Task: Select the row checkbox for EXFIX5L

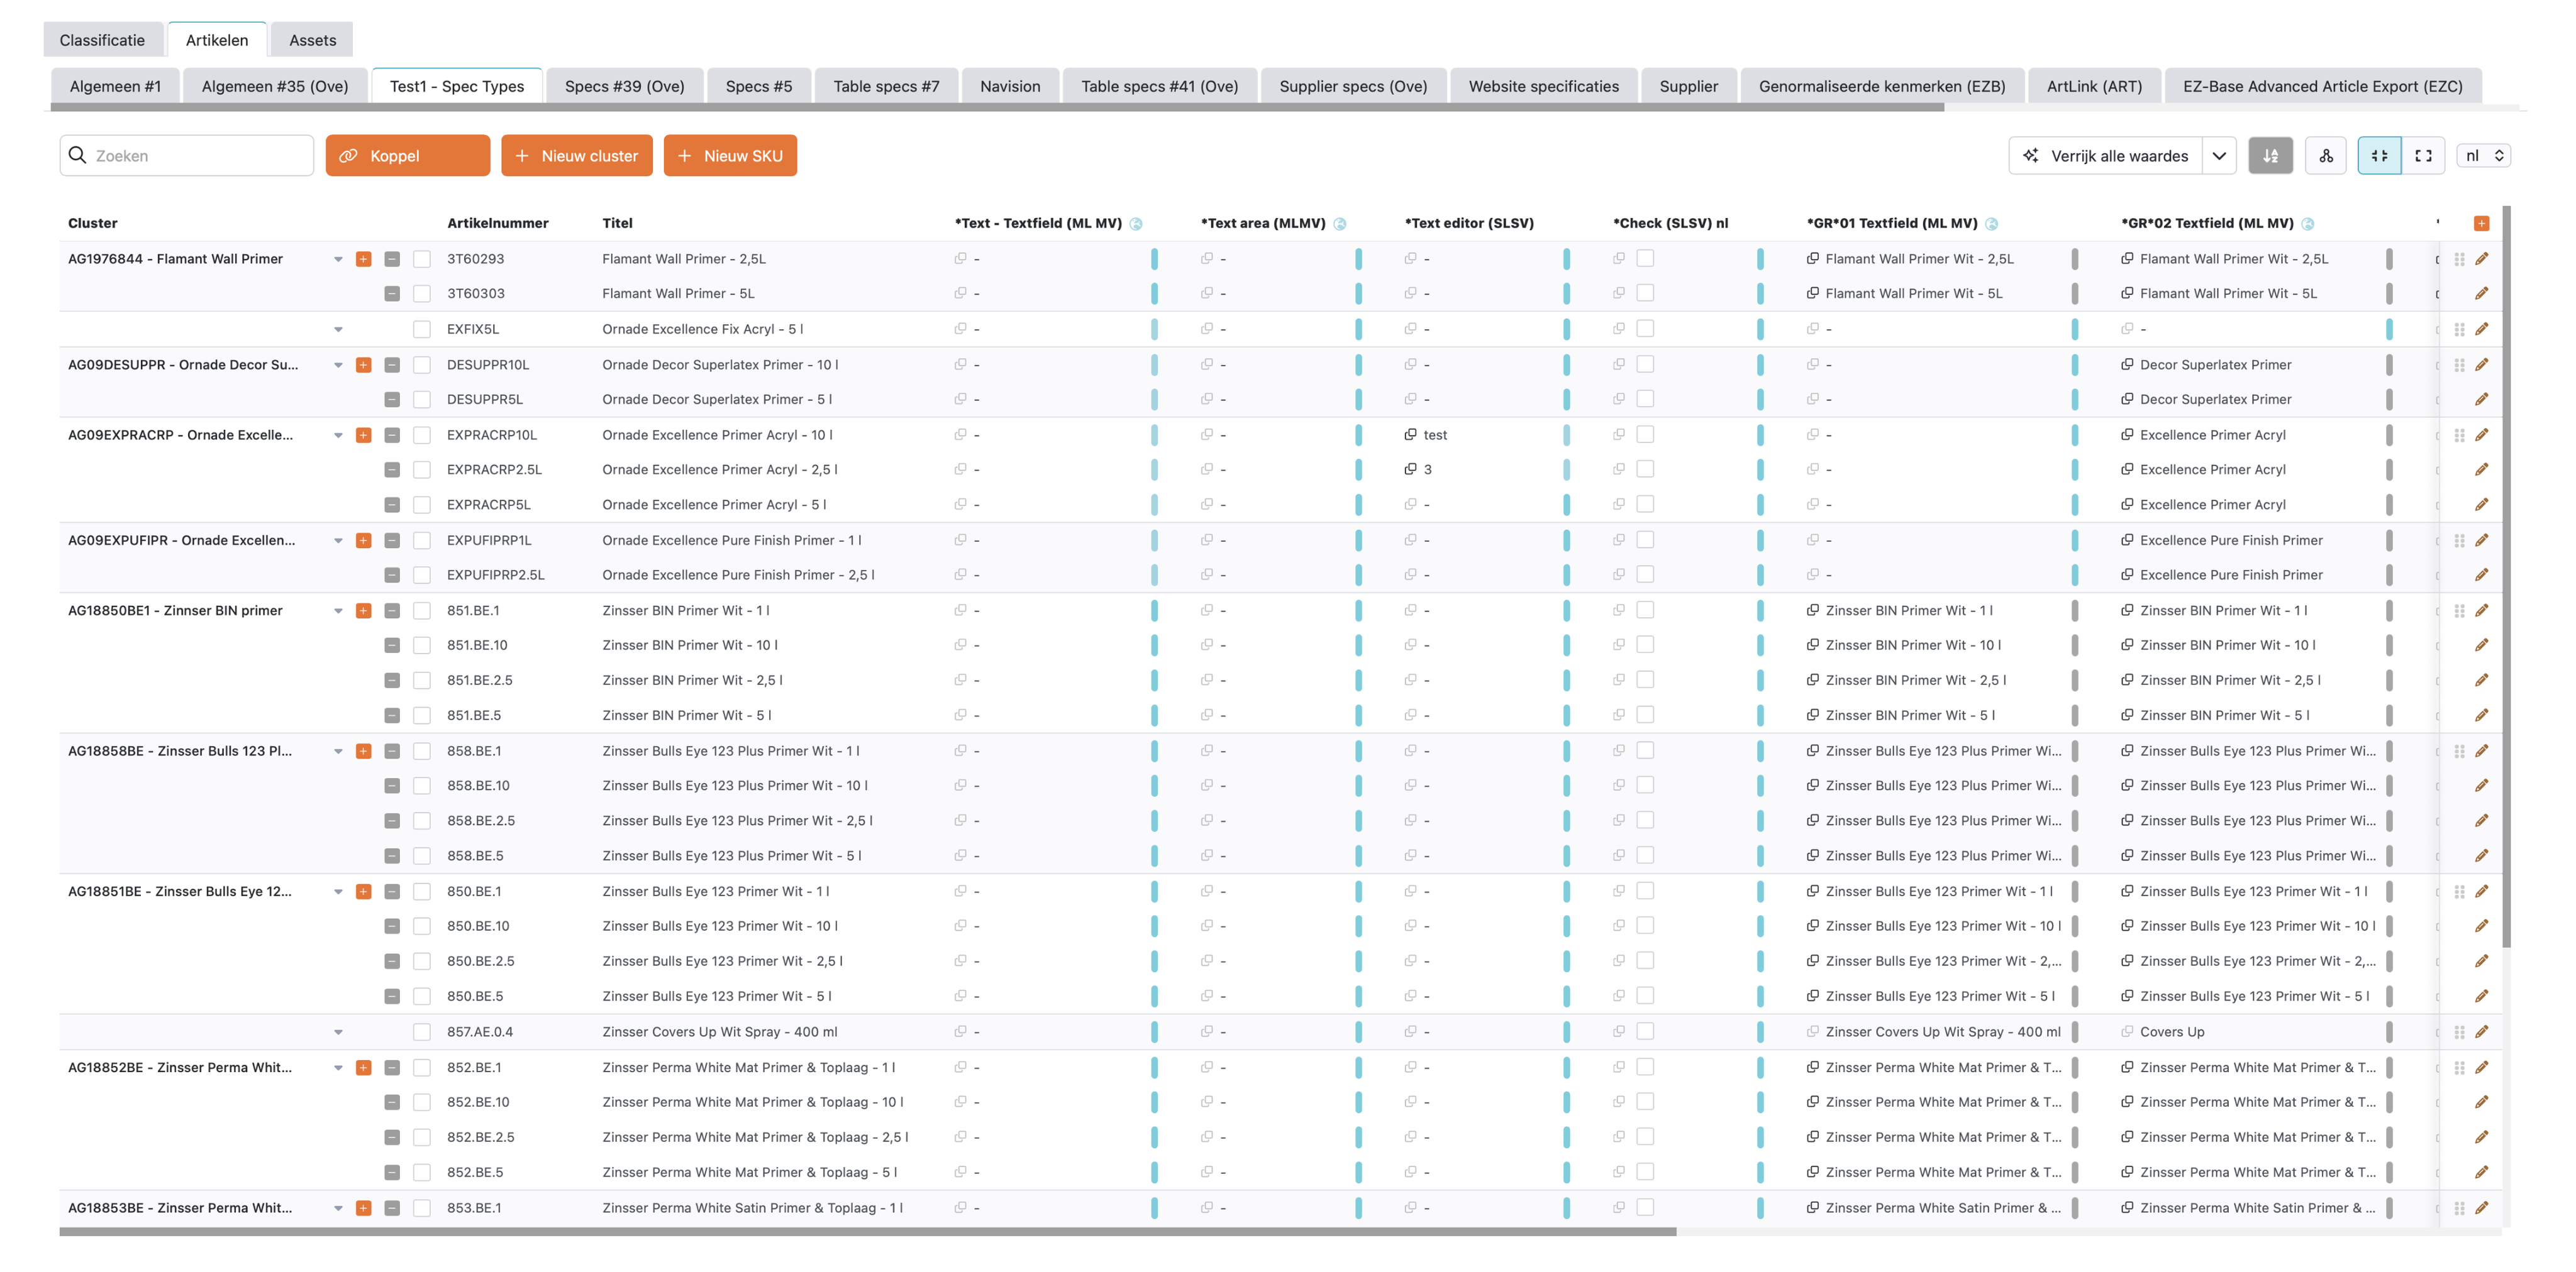Action: point(422,329)
